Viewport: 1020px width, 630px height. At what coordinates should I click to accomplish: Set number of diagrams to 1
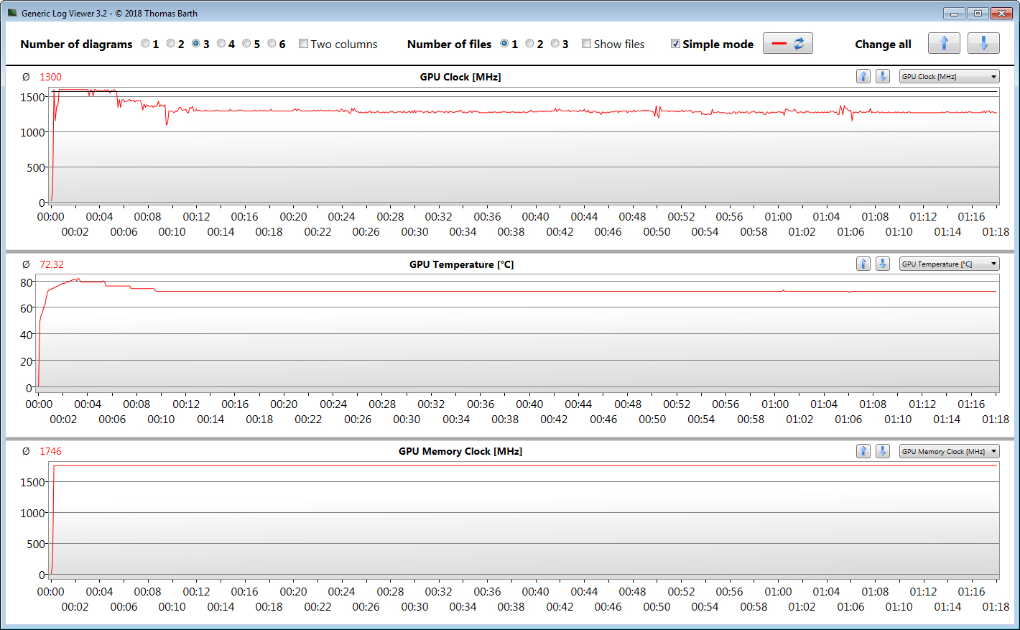coord(145,44)
